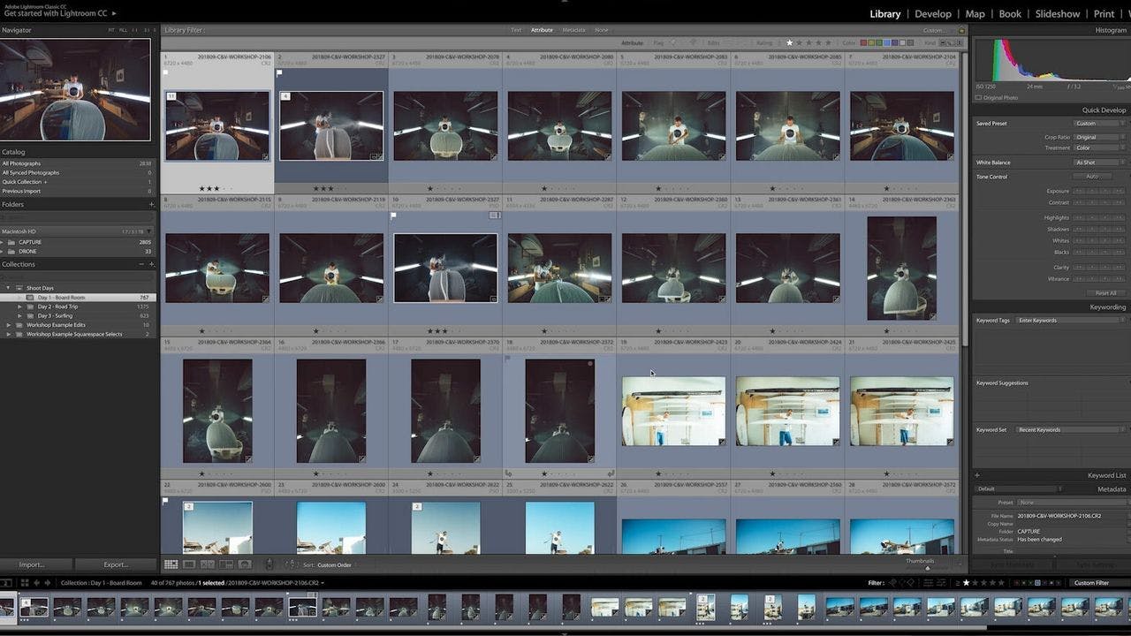The width and height of the screenshot is (1131, 636).
Task: Open the Saved Preset dropdown (Custom)
Action: 1099,124
